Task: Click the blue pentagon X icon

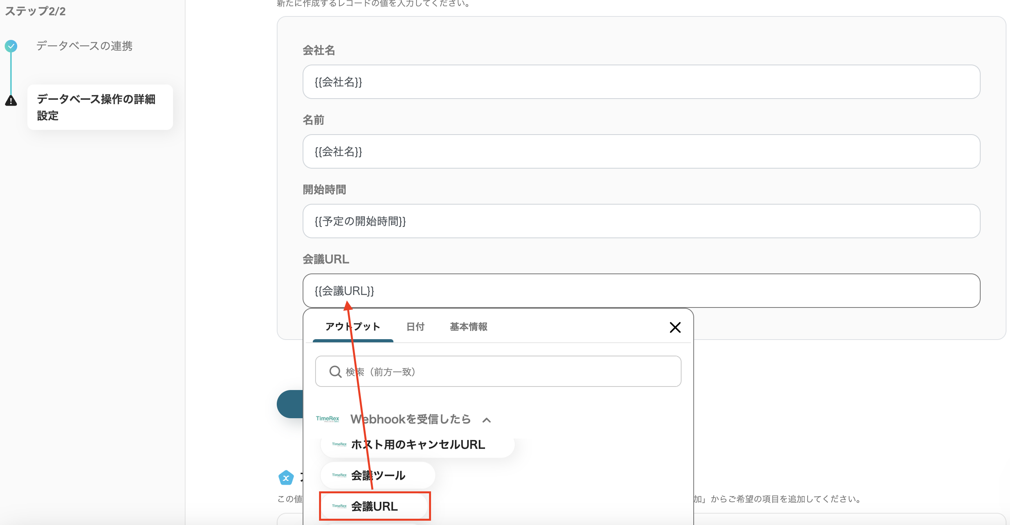Action: [x=286, y=478]
